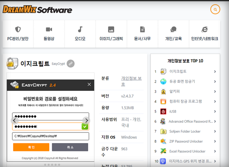
Task: Open the orange search icon
Action: pyautogui.click(x=215, y=10)
